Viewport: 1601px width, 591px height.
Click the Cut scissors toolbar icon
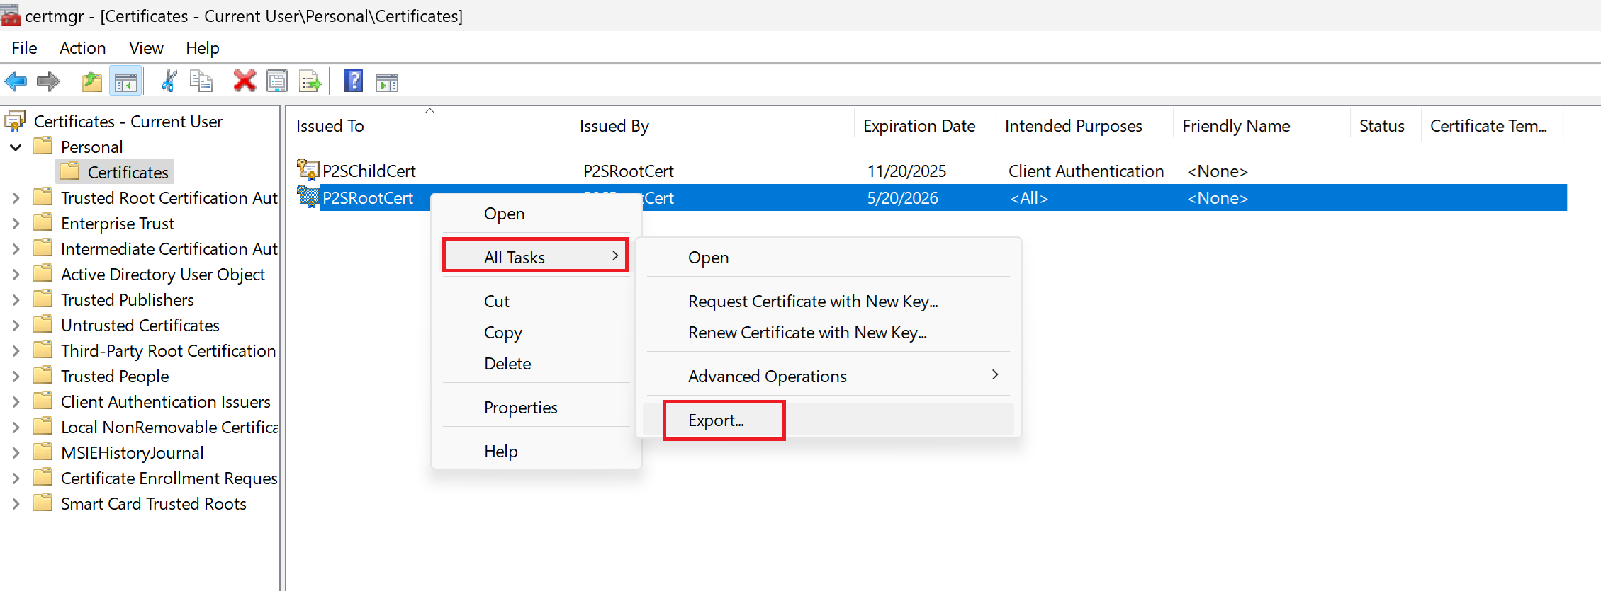pyautogui.click(x=169, y=81)
